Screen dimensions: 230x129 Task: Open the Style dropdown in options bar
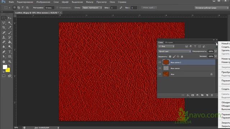coord(92,8)
